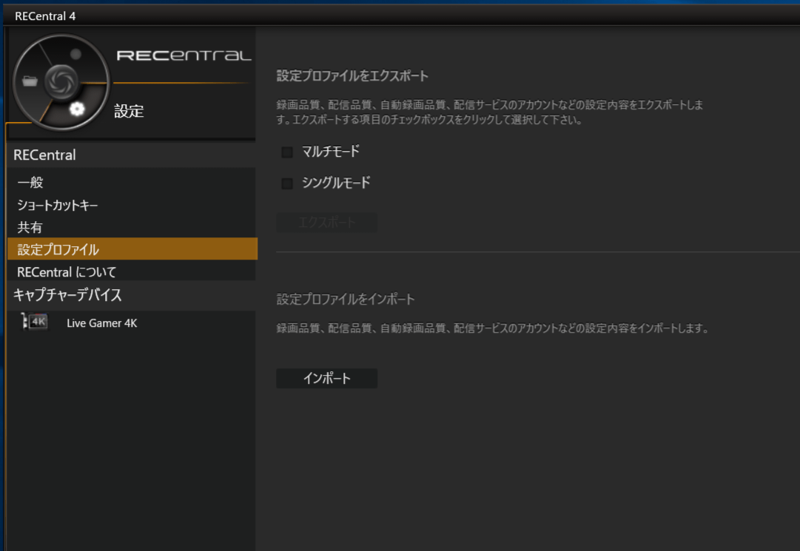Enable the マルチモード checkbox
Viewport: 800px width, 551px height.
pyautogui.click(x=287, y=152)
